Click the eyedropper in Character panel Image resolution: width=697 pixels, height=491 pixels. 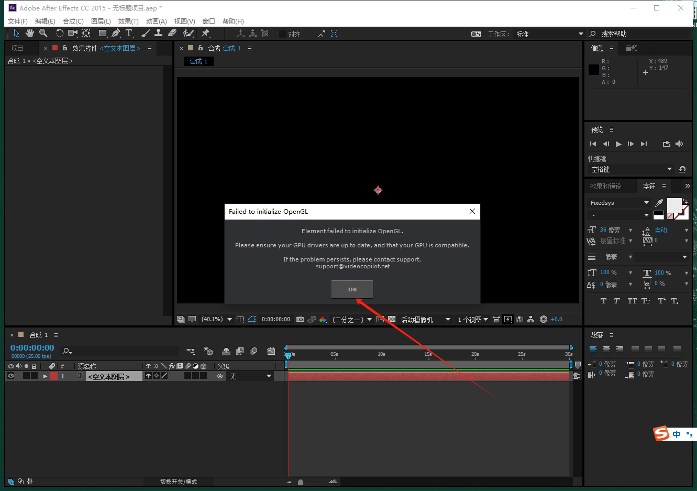click(x=659, y=203)
